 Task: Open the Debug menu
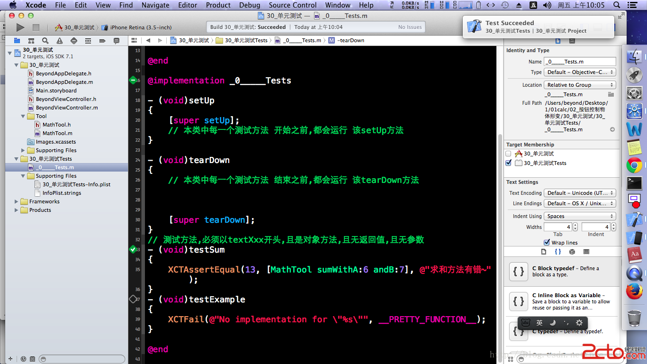pyautogui.click(x=250, y=5)
